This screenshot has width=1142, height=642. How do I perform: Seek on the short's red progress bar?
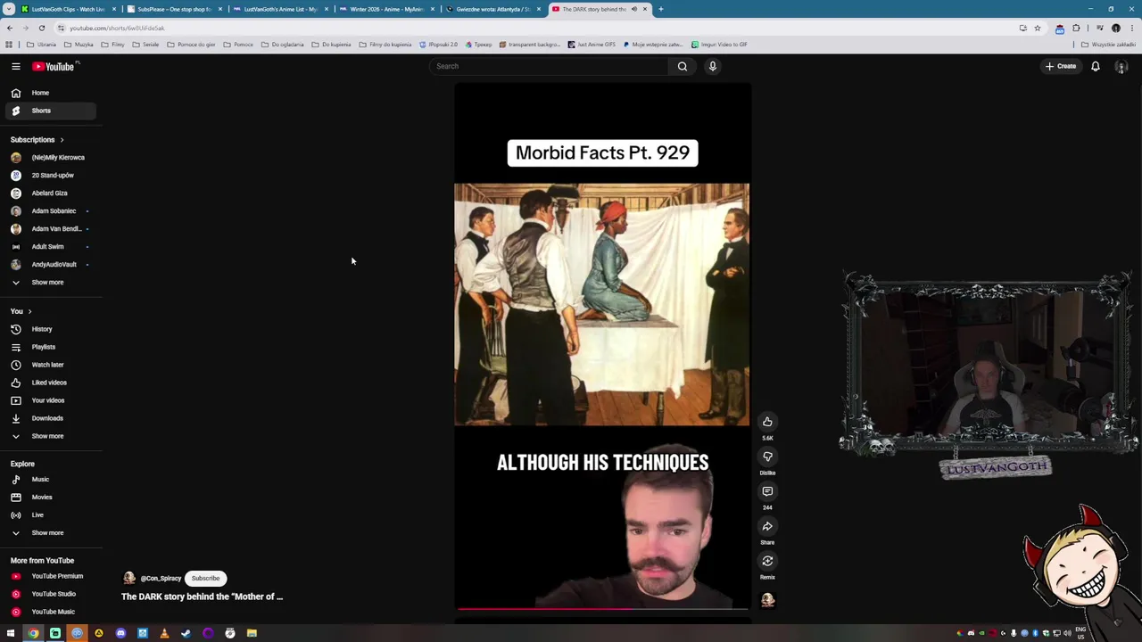[602, 609]
